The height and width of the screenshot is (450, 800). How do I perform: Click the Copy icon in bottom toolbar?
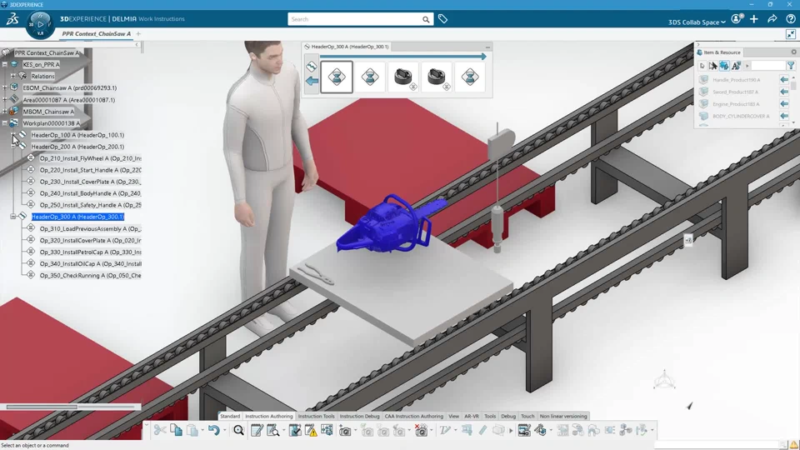176,430
